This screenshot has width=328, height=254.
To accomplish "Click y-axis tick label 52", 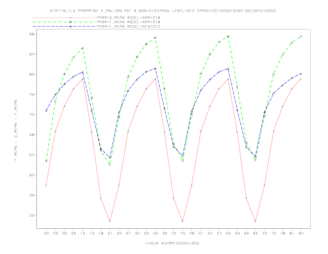I will pyautogui.click(x=32, y=215).
